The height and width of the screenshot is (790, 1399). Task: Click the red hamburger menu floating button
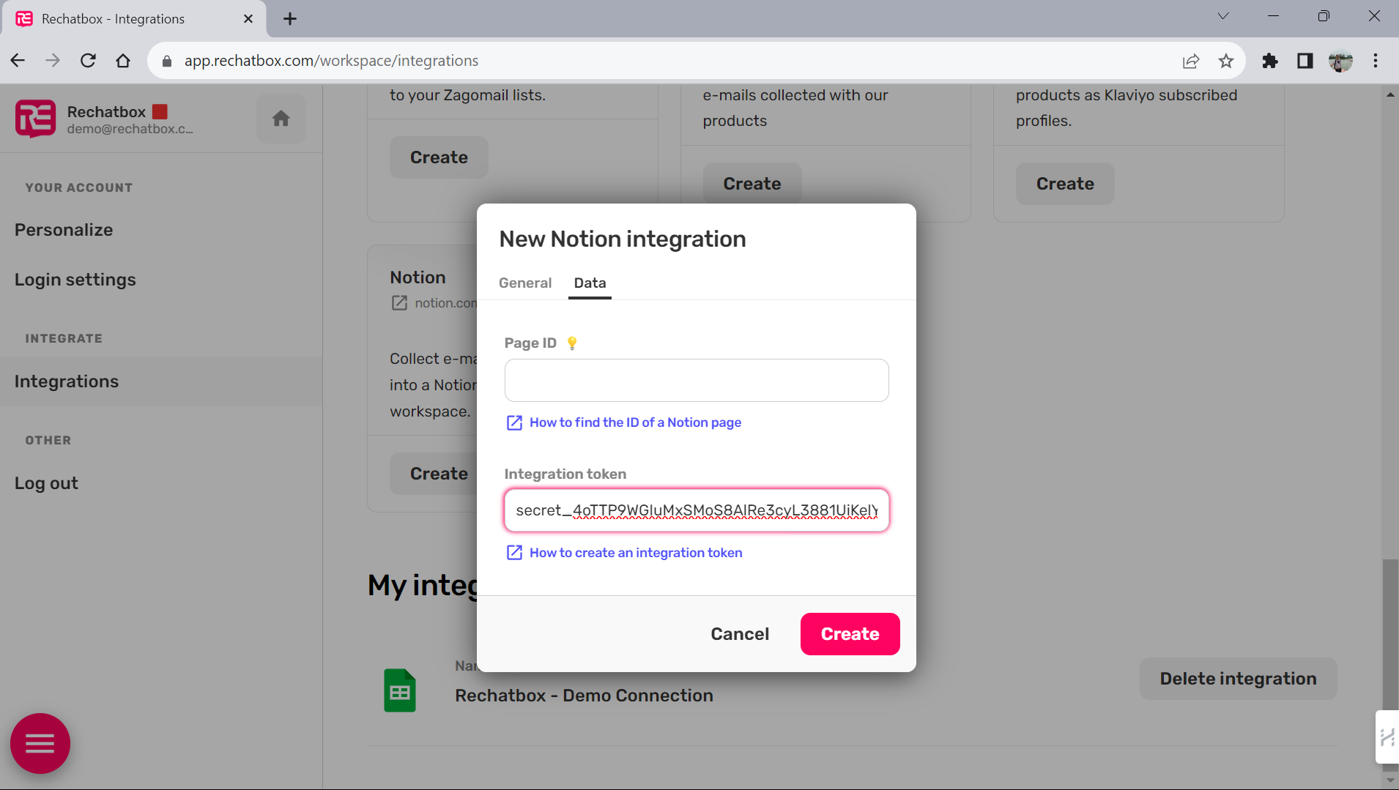[x=40, y=743]
